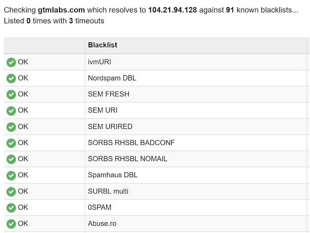Select the Nordspam DBL blacklist name
The image size is (310, 233).
coord(112,78)
